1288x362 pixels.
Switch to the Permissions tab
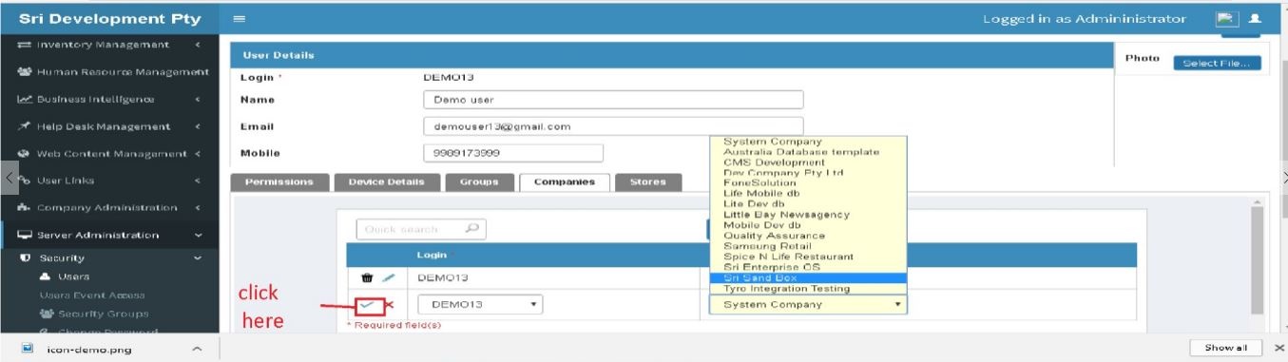[279, 182]
